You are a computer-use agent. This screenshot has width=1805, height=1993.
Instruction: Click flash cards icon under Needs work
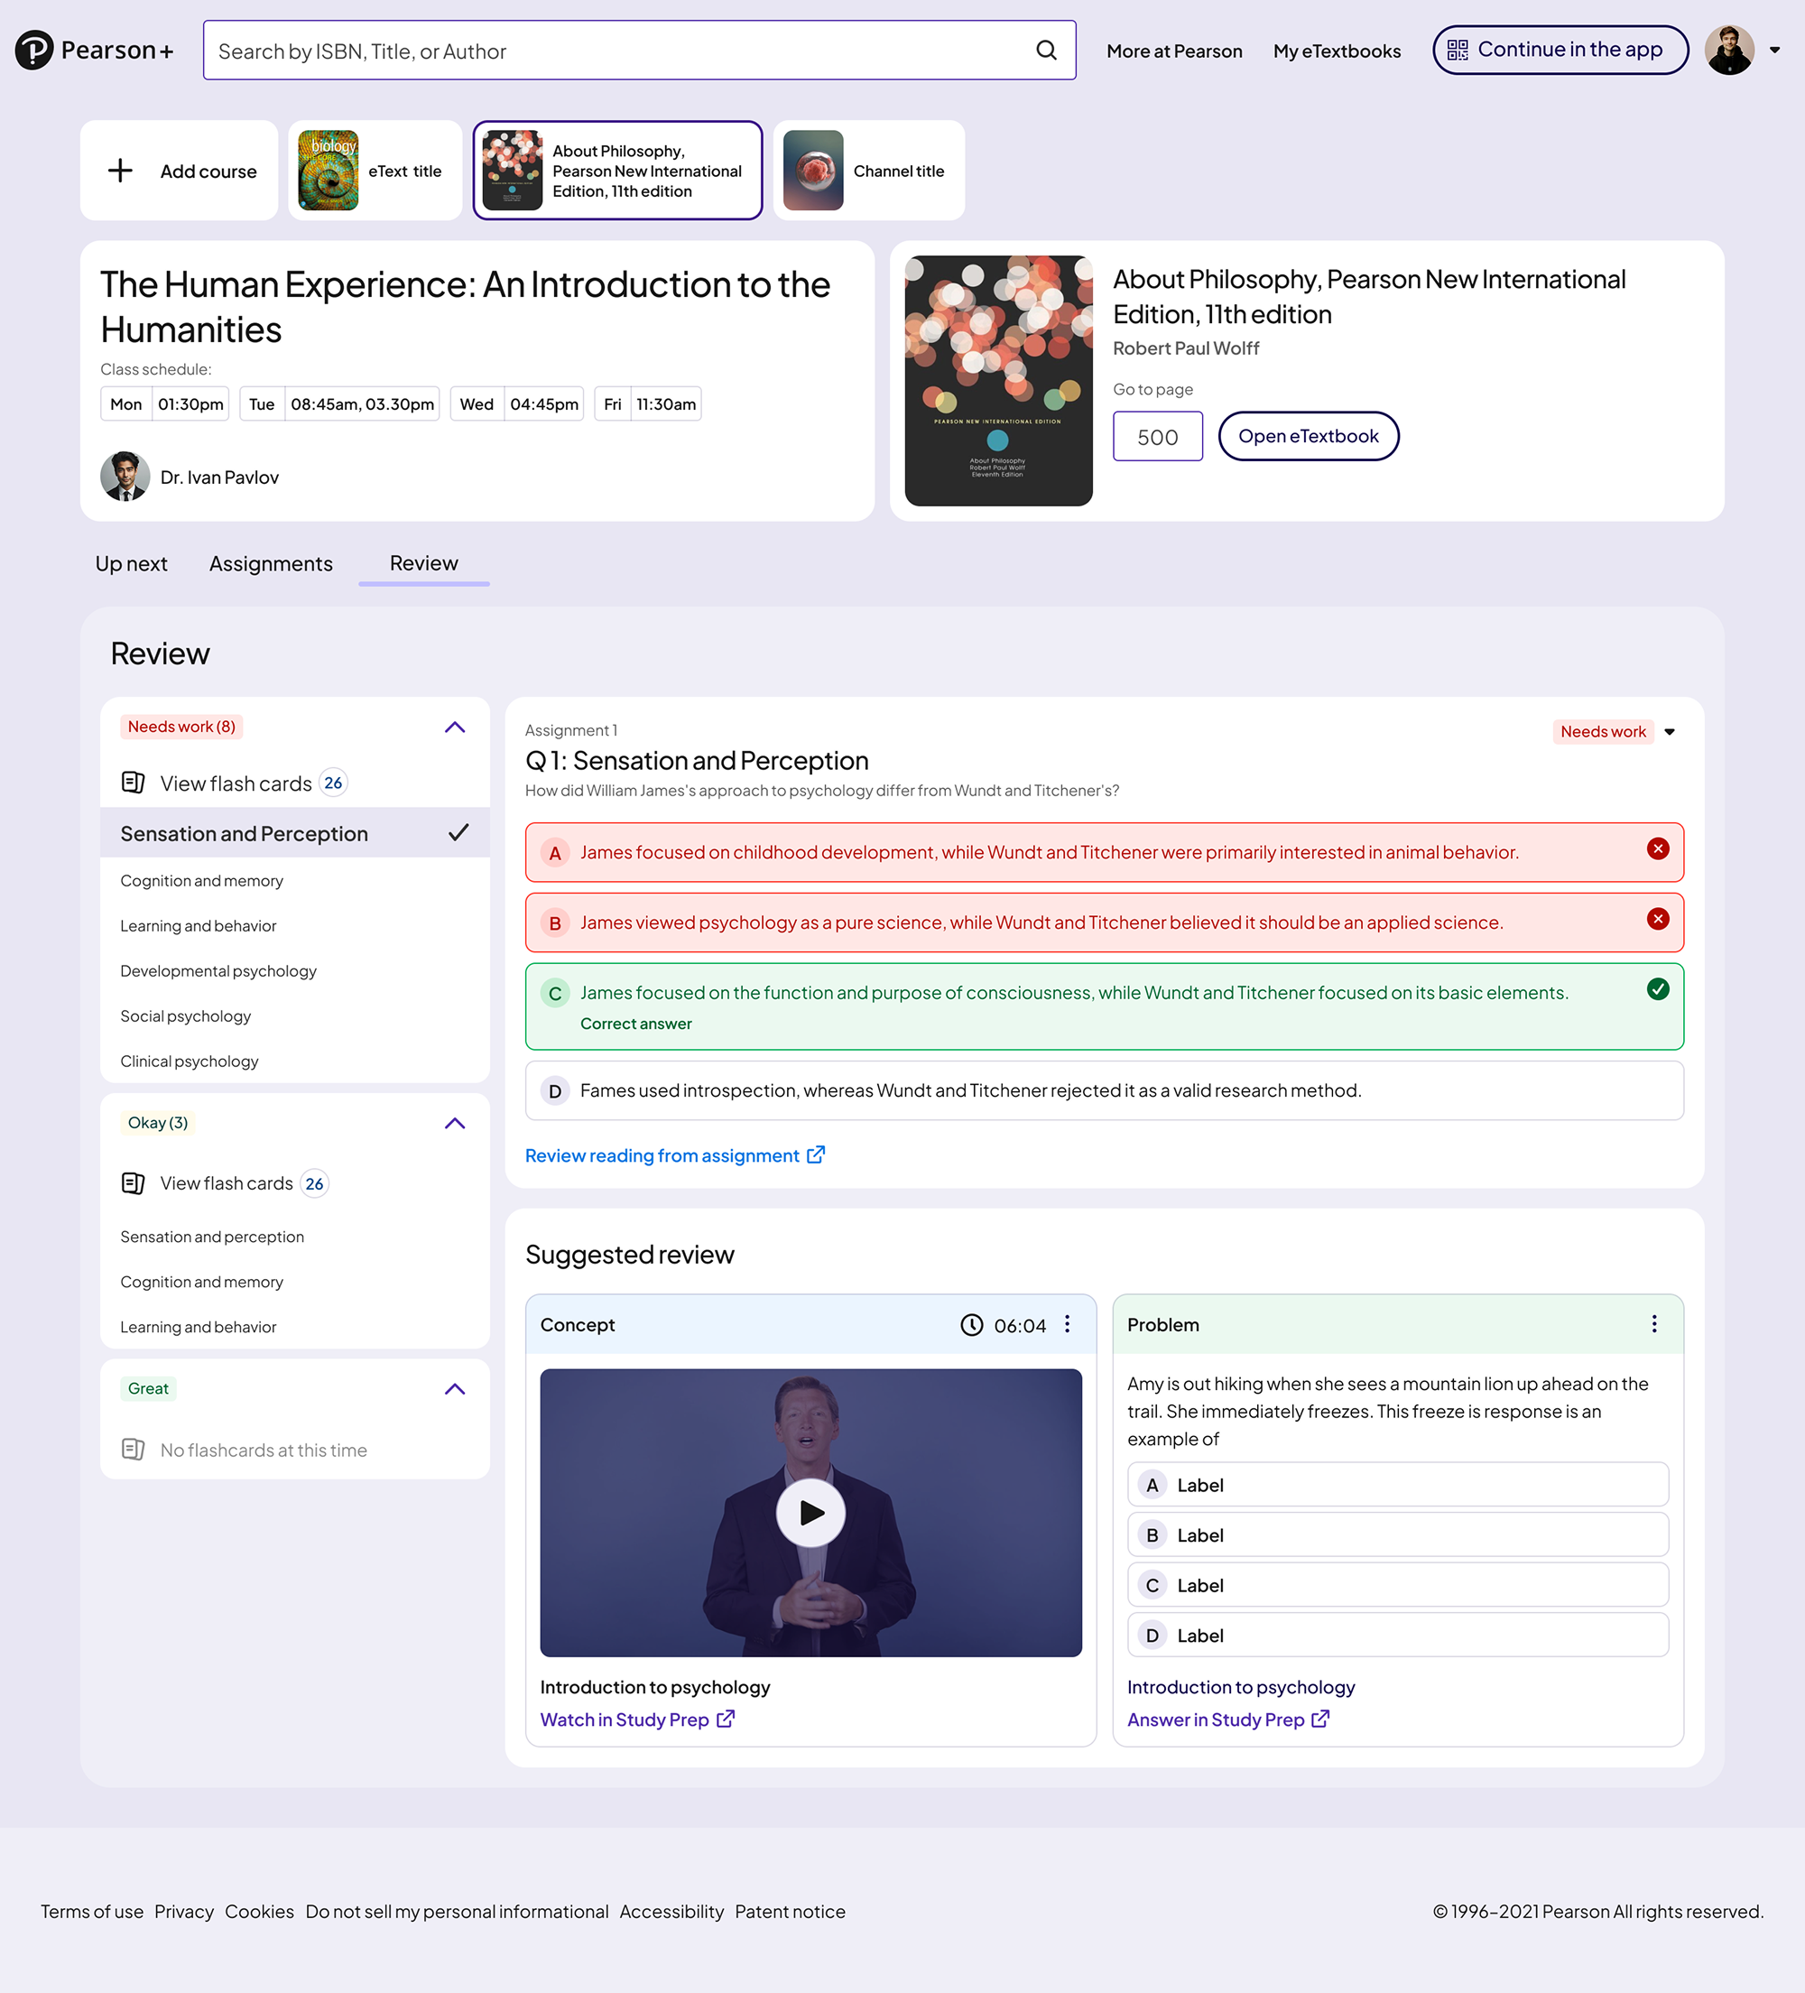coord(134,783)
